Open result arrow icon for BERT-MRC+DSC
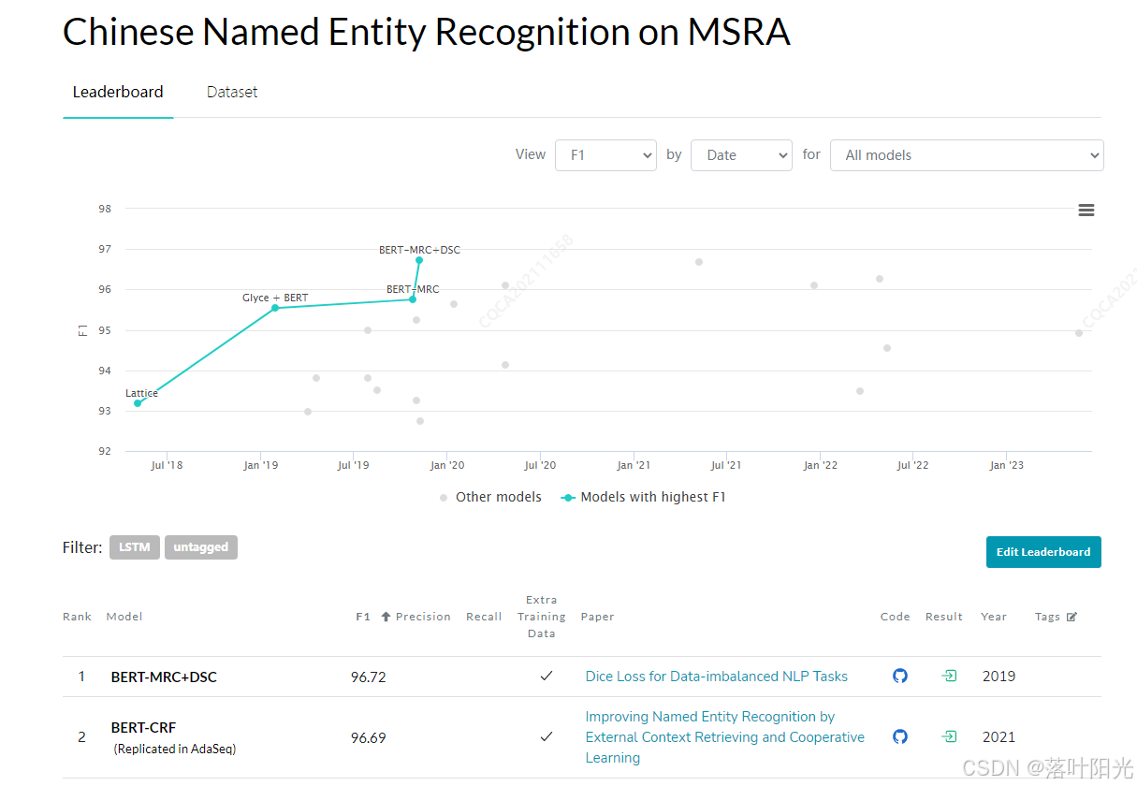1137x786 pixels. click(x=950, y=676)
